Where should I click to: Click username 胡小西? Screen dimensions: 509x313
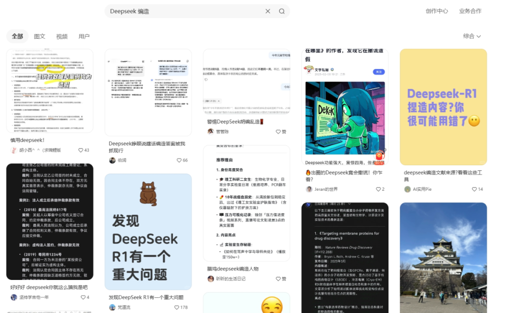pos(40,150)
